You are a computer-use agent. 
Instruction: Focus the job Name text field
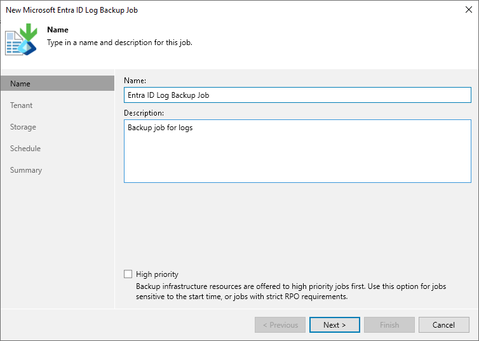[x=297, y=95]
